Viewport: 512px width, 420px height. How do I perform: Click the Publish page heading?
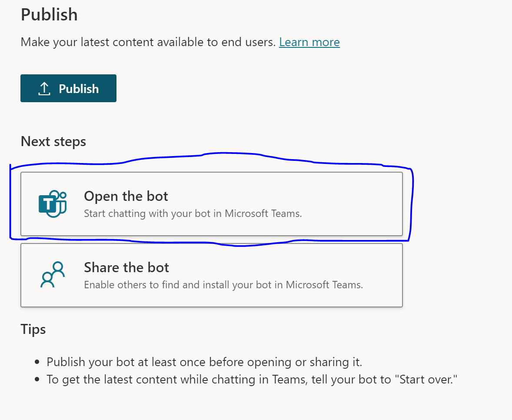(x=49, y=15)
